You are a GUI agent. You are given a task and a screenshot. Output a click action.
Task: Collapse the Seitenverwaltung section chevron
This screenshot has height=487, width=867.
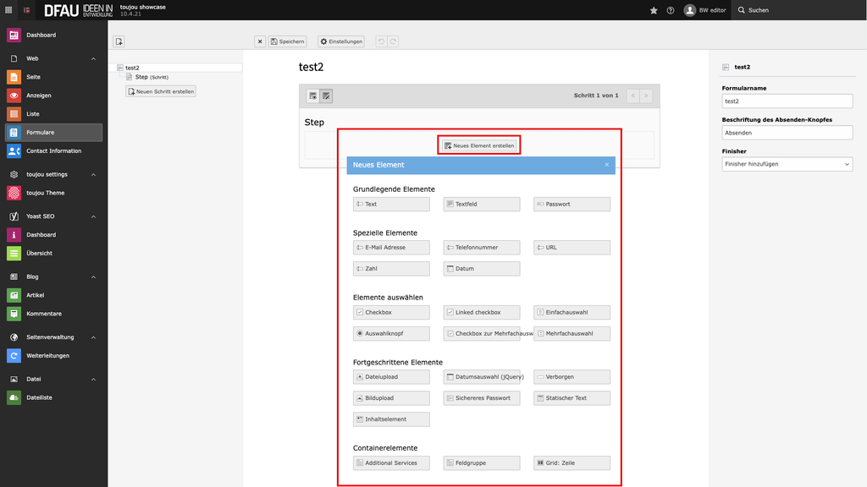[93, 337]
